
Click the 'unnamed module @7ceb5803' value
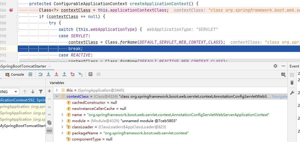point(149,121)
